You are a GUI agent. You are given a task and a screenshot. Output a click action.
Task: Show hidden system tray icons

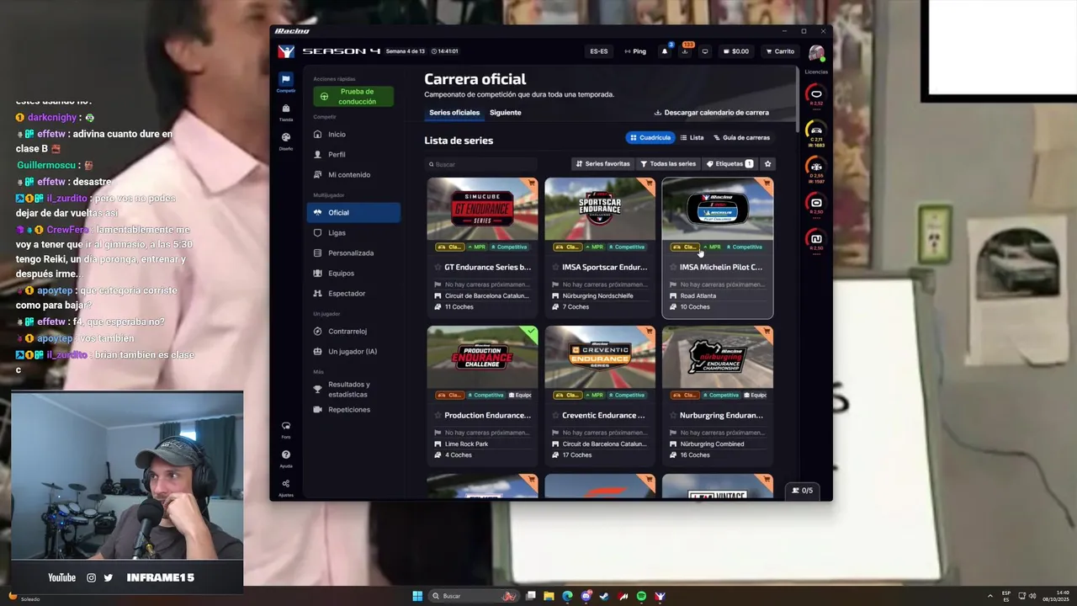[x=989, y=596]
